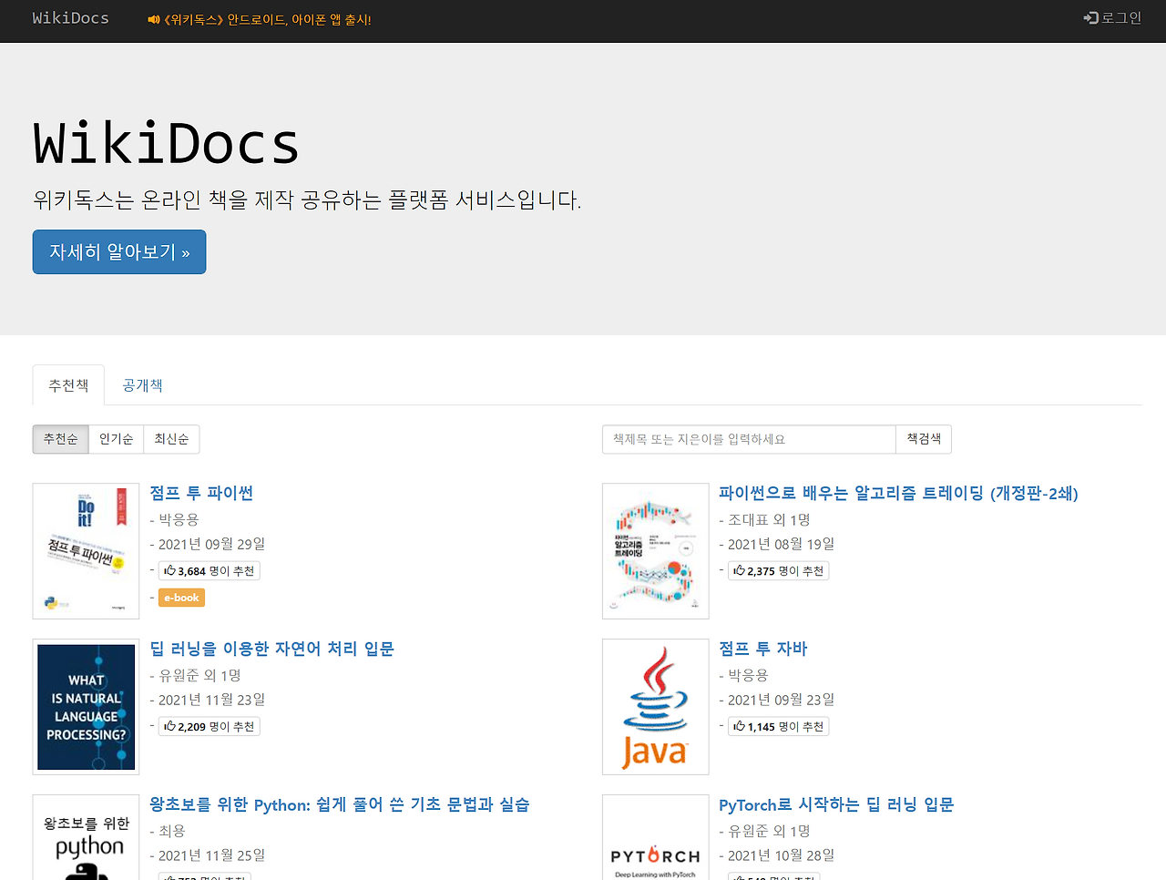1166x880 pixels.
Task: Click the speaker icon next to the announcement
Action: tap(152, 18)
